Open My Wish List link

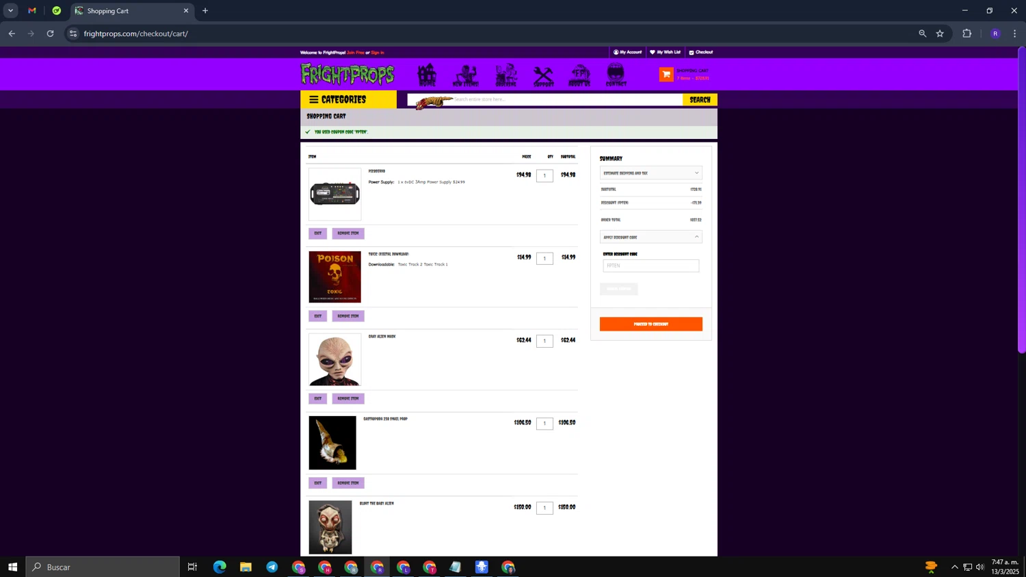(665, 52)
